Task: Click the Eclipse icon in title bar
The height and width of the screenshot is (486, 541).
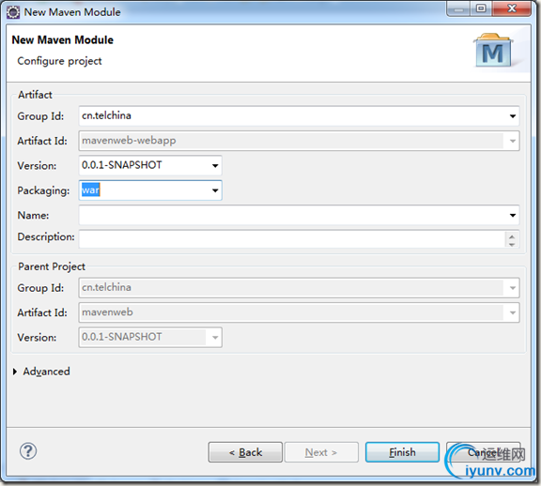Action: pyautogui.click(x=13, y=12)
